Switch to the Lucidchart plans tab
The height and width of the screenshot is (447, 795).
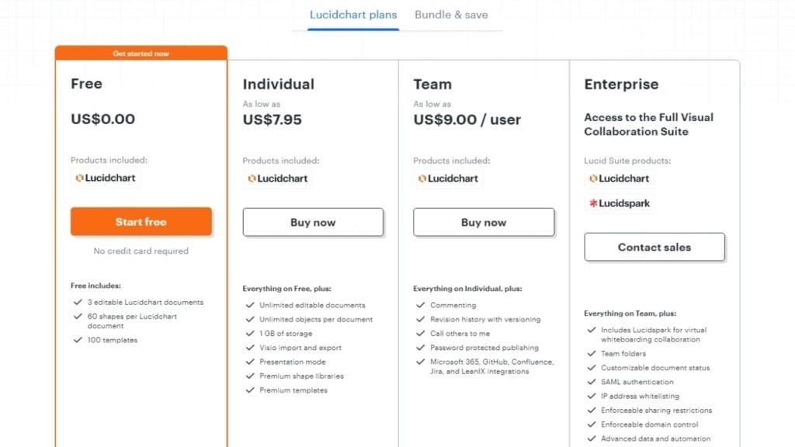(x=353, y=15)
